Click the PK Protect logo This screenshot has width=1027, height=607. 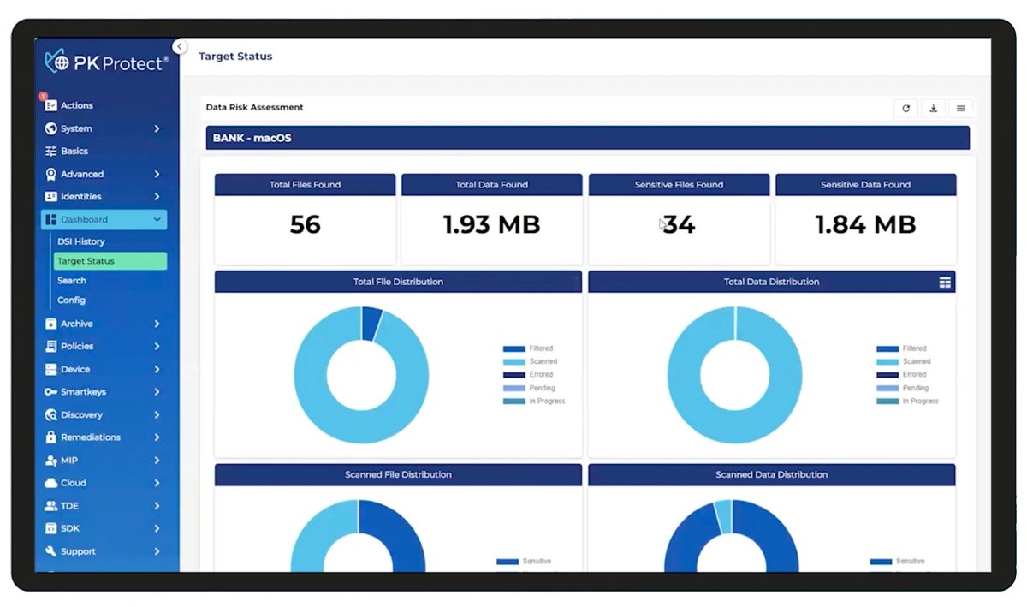click(x=107, y=62)
